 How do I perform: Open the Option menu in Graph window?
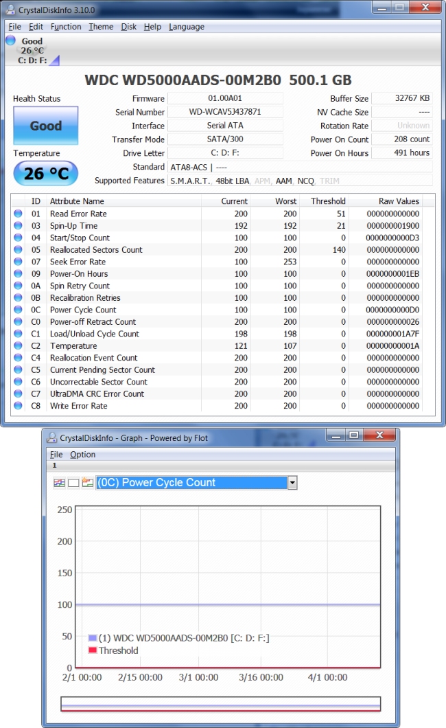point(82,455)
